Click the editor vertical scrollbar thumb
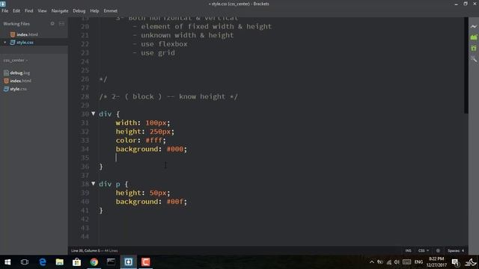 [466, 65]
